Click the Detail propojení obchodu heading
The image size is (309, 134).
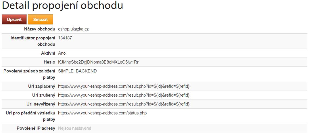[63, 6]
